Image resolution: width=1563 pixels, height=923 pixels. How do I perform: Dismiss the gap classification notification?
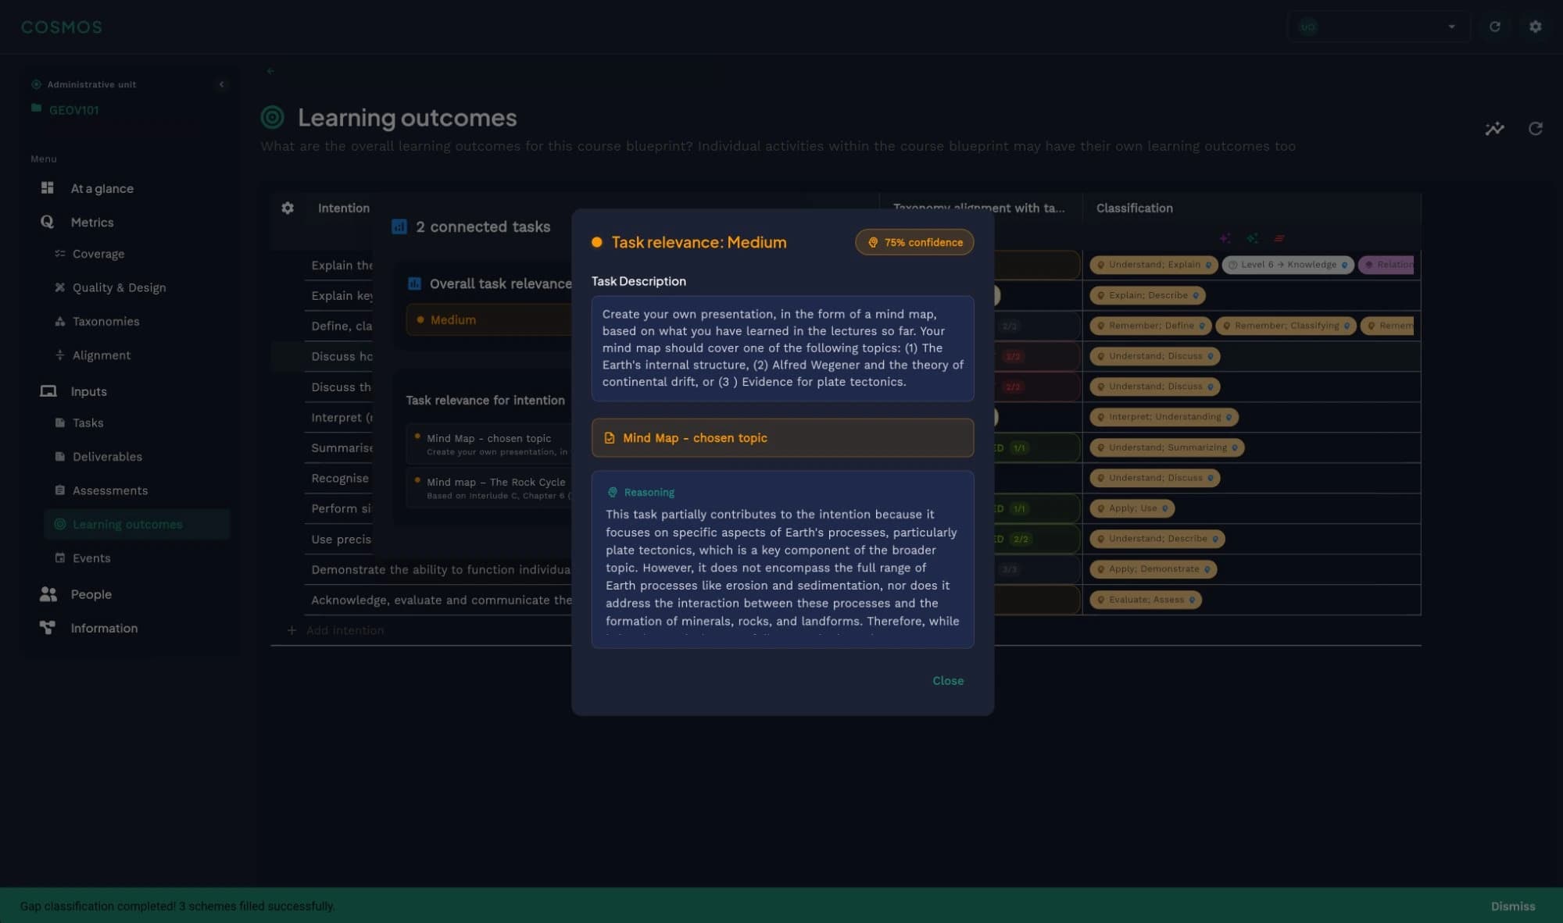coord(1512,907)
